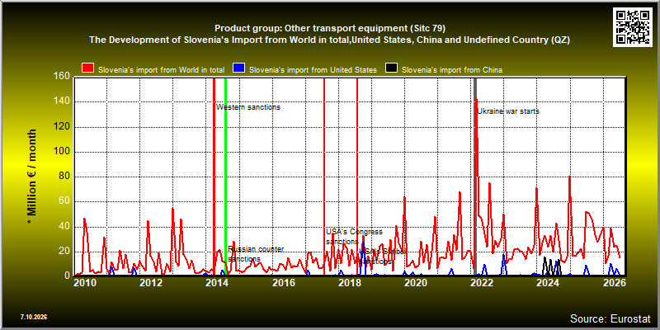
Task: Click the "USA's Congress sanctions" annotation
Action: (x=355, y=237)
